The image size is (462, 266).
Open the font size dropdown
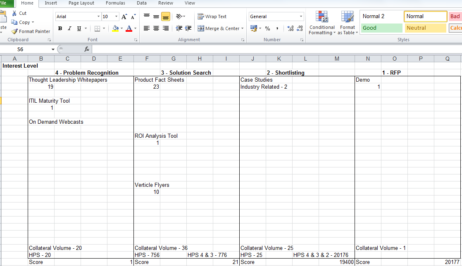tap(117, 16)
